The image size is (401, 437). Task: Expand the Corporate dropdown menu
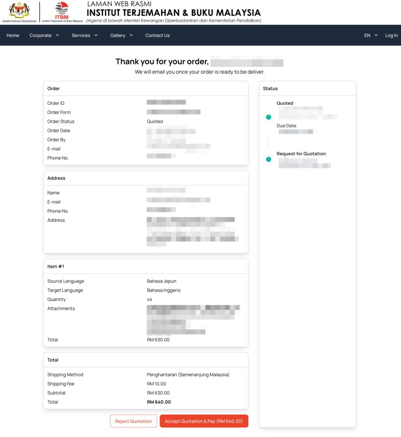[41, 35]
